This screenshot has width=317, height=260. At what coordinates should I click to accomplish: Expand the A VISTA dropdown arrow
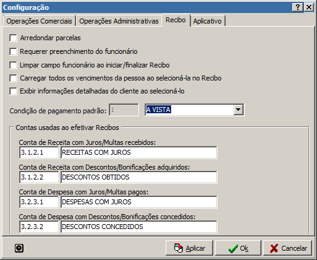(238, 110)
